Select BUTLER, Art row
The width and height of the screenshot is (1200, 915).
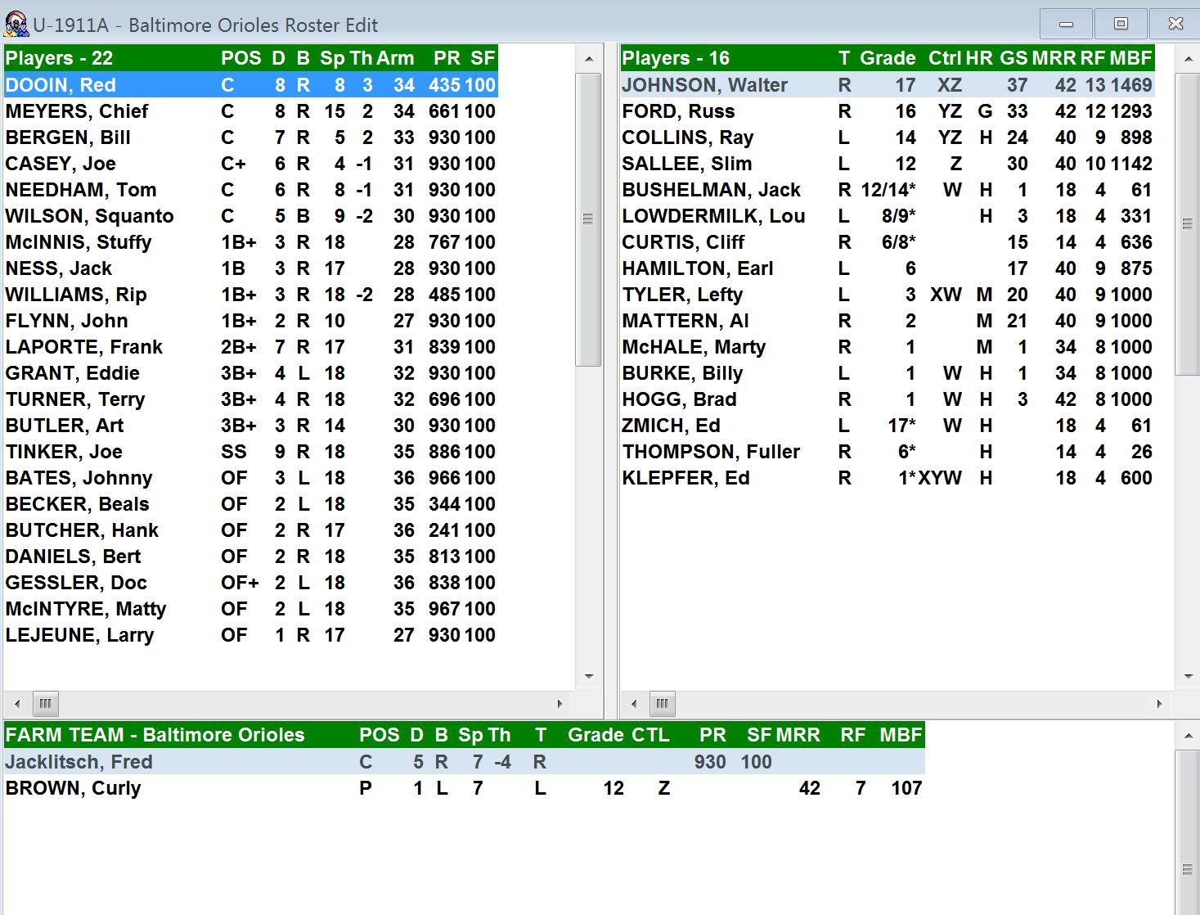250,426
